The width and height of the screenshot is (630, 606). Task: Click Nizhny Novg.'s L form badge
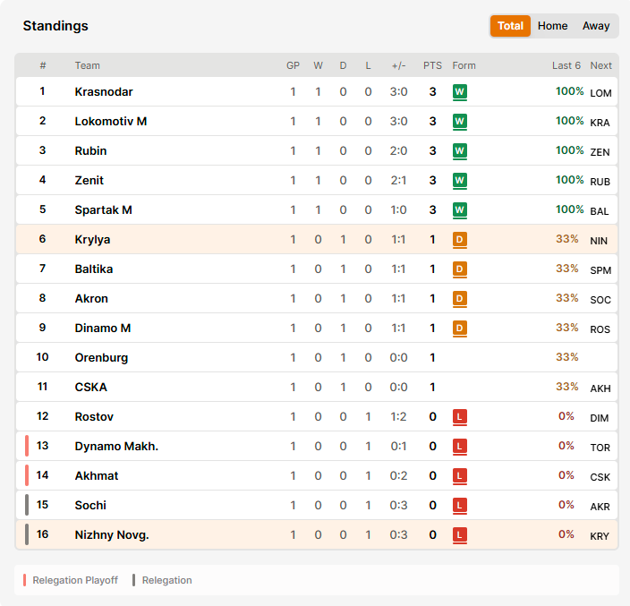coord(460,535)
